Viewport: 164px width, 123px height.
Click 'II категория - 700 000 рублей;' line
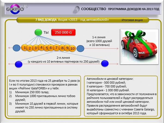coord(107,86)
